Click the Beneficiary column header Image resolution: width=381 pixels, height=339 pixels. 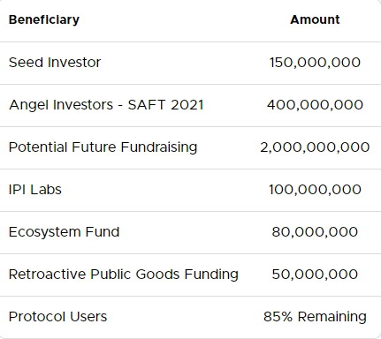[44, 20]
